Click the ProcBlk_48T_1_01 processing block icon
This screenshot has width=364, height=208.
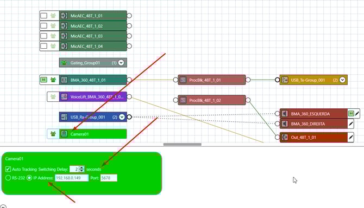point(183,80)
